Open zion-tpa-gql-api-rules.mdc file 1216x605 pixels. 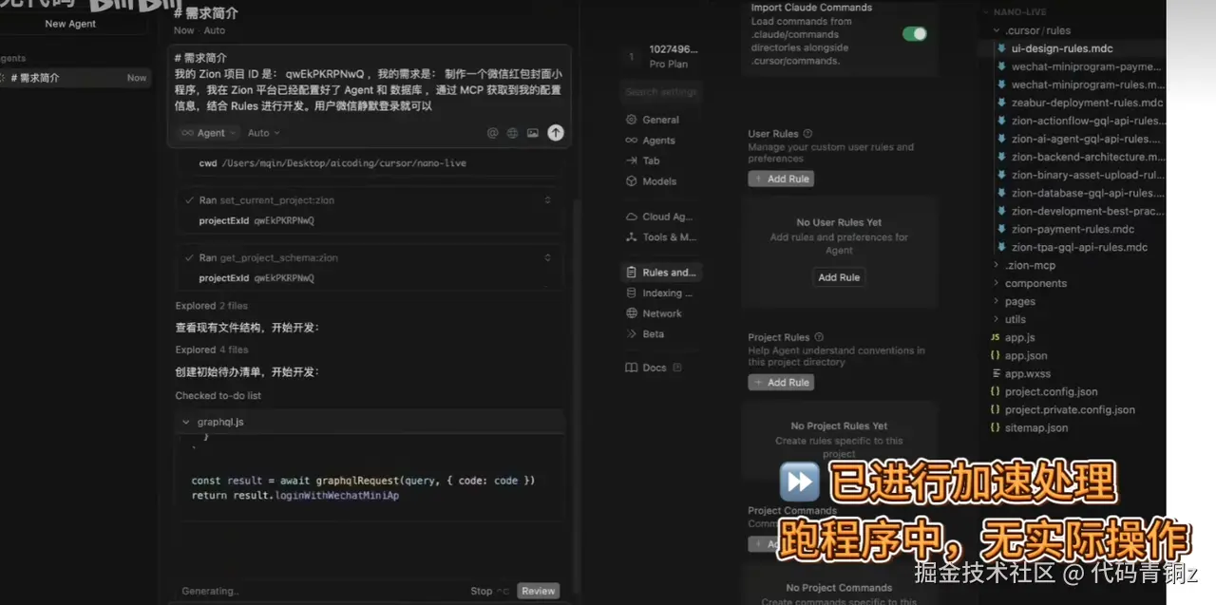[x=1079, y=247]
